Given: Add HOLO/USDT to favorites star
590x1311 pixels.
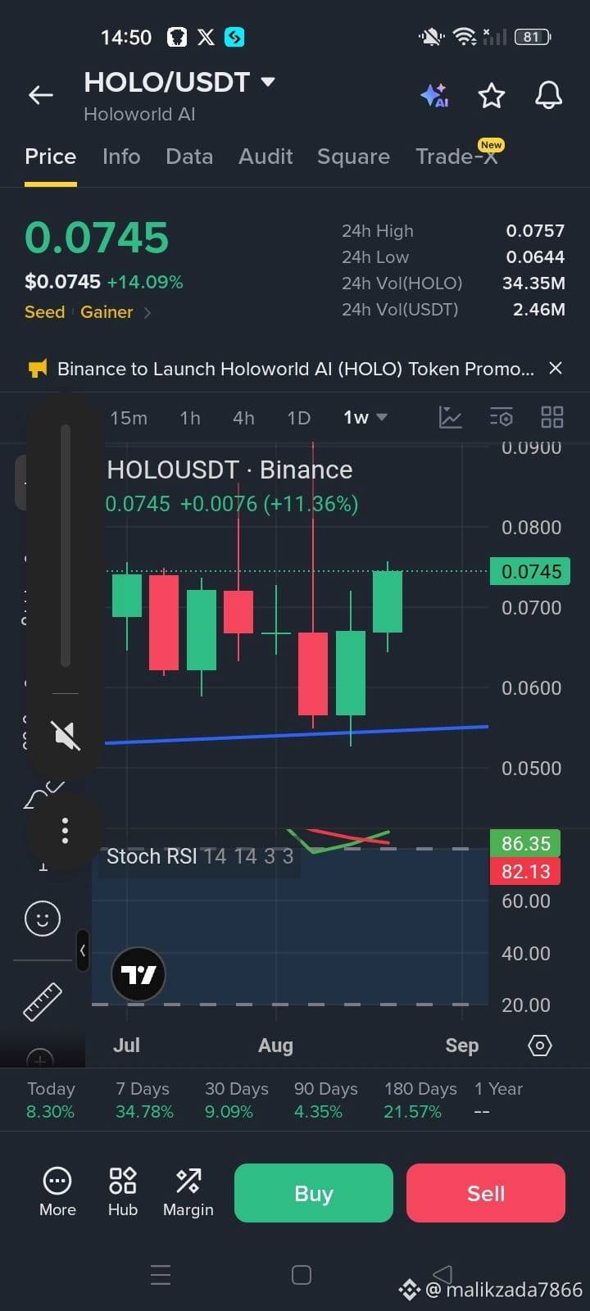Looking at the screenshot, I should (x=492, y=95).
